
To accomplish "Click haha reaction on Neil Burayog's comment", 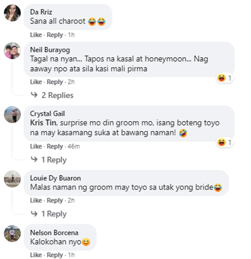I will (x=225, y=78).
